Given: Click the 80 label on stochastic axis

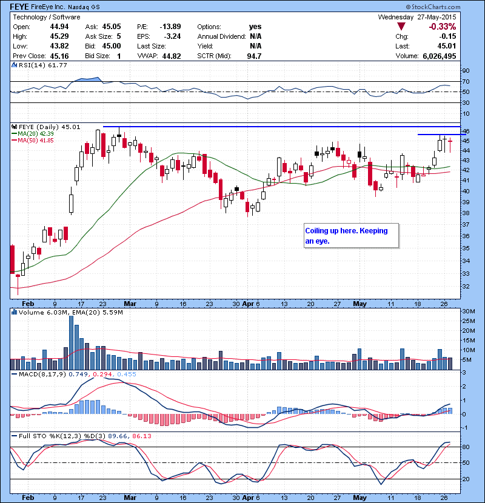Looking at the screenshot, I should point(466,447).
